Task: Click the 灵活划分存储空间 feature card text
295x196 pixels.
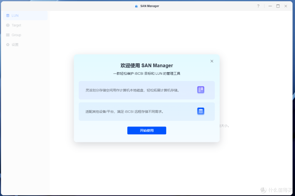Action: (x=132, y=90)
